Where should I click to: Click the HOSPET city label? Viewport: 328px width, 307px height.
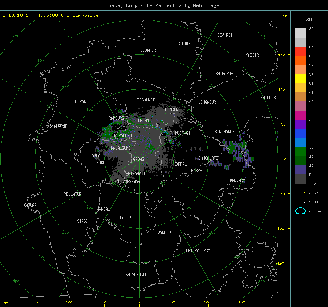coord(198,171)
